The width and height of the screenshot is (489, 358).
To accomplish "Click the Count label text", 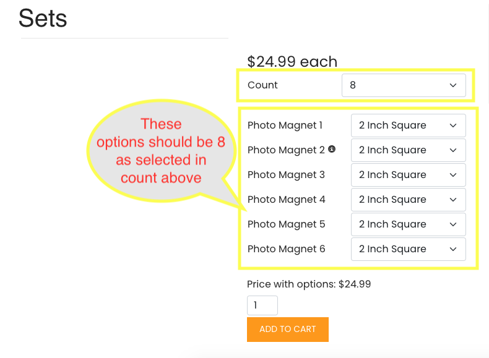I will pyautogui.click(x=262, y=85).
